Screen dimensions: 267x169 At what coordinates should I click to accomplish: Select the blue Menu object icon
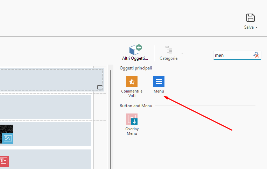click(x=159, y=82)
